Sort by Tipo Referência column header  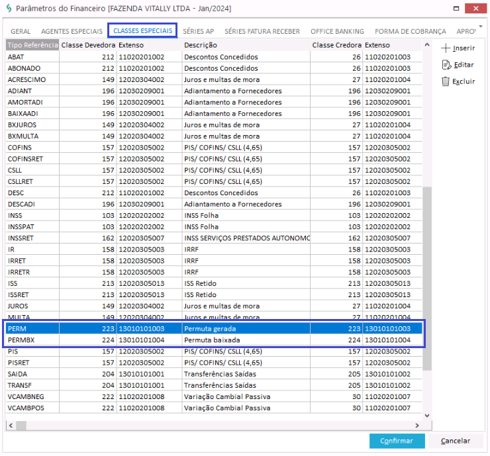click(x=32, y=46)
